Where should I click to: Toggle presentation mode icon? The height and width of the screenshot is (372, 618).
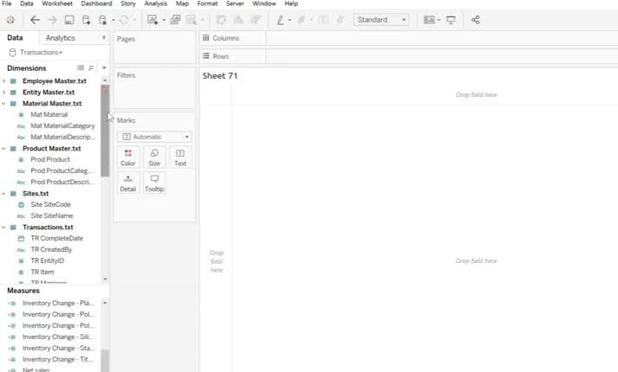click(451, 20)
